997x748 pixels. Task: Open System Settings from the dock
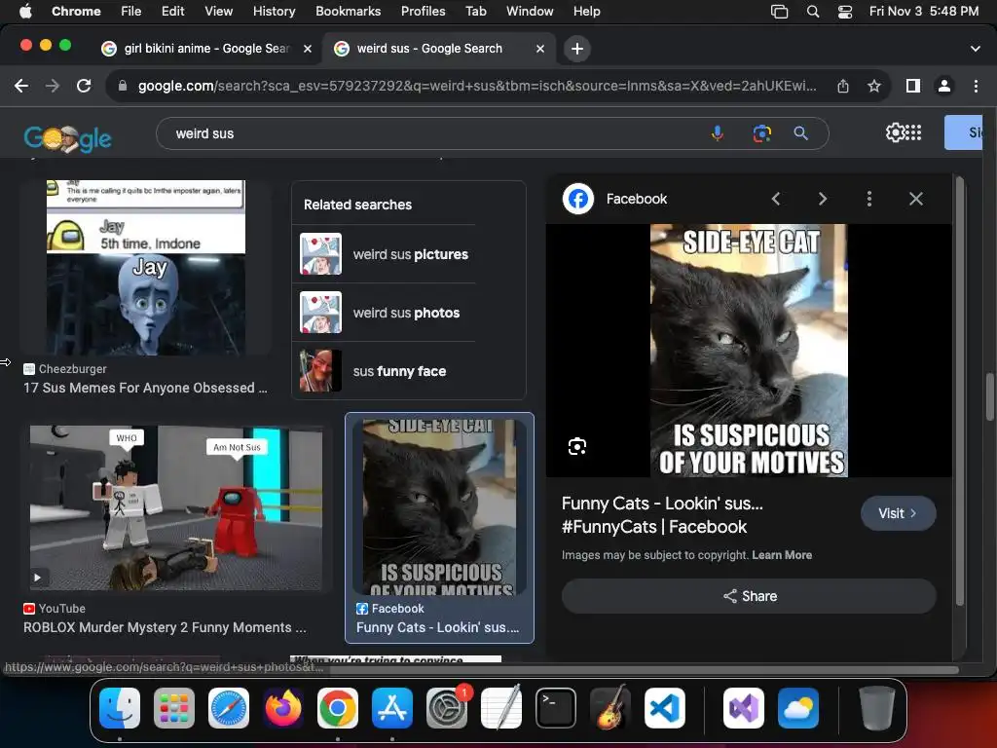(447, 708)
